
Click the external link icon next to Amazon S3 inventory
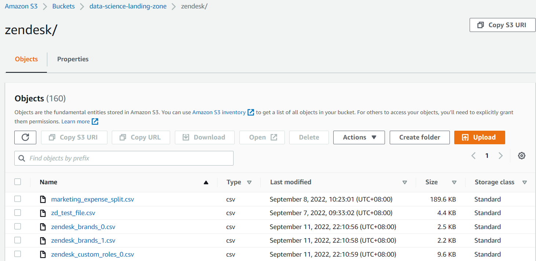pyautogui.click(x=251, y=112)
